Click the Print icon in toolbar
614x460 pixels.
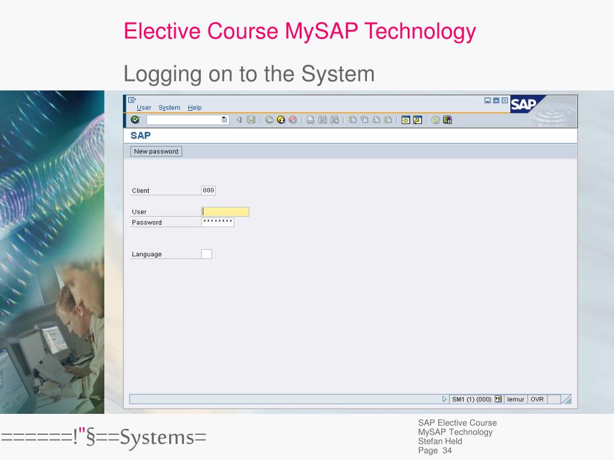(310, 120)
